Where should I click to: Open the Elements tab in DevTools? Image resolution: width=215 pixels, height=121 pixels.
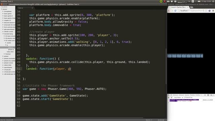[x=175, y=95]
